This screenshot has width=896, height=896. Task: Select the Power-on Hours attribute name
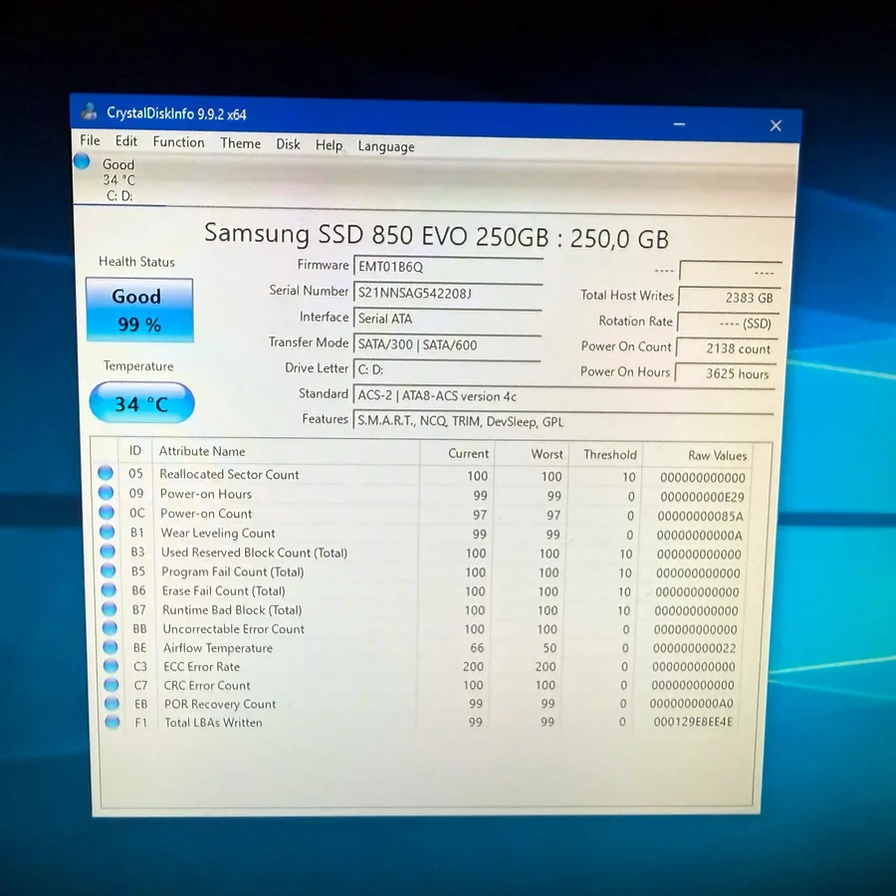[x=206, y=494]
